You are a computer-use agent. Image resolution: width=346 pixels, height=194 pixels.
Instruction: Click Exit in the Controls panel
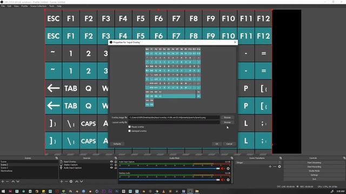[314, 179]
